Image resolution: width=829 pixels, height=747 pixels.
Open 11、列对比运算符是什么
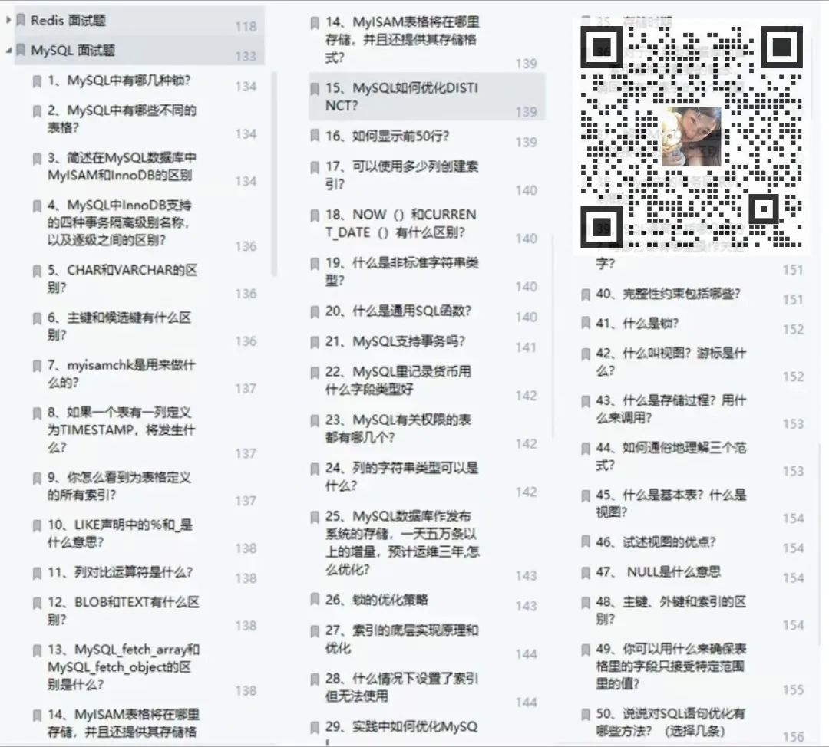coord(120,572)
